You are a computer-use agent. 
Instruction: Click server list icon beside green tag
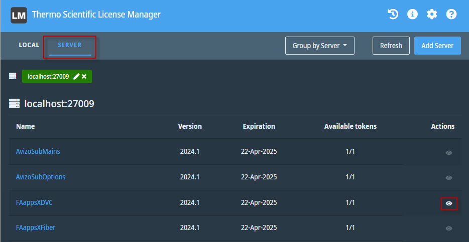click(13, 76)
